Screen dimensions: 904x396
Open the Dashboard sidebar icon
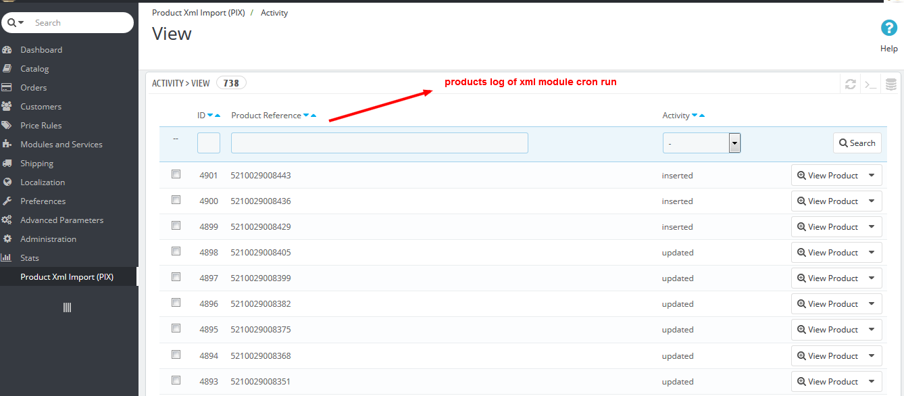[7, 50]
